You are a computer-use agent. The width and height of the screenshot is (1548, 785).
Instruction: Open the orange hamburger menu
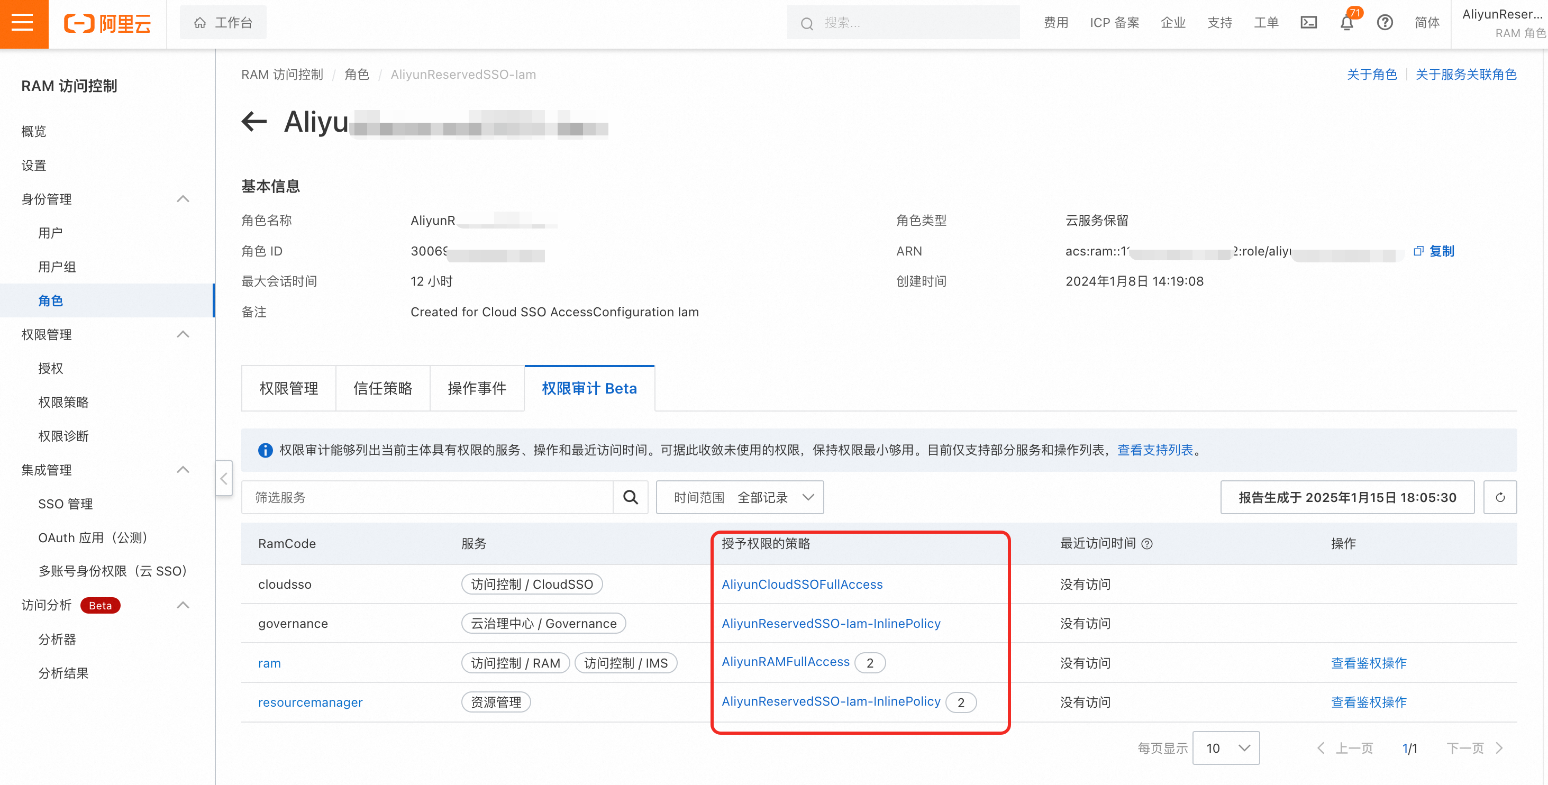click(23, 23)
